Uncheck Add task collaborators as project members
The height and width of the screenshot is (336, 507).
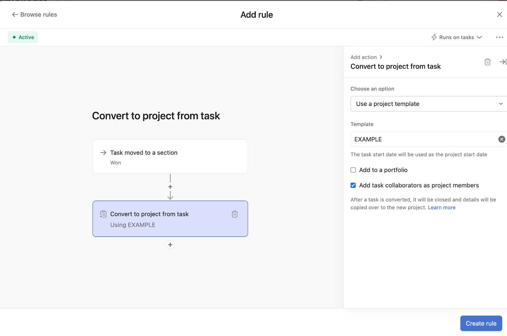353,185
